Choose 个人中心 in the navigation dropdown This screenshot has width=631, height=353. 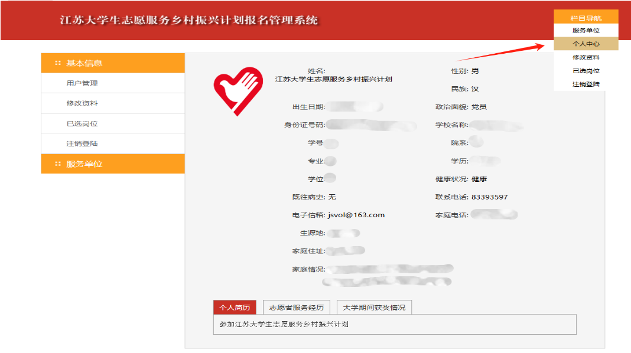tap(586, 44)
